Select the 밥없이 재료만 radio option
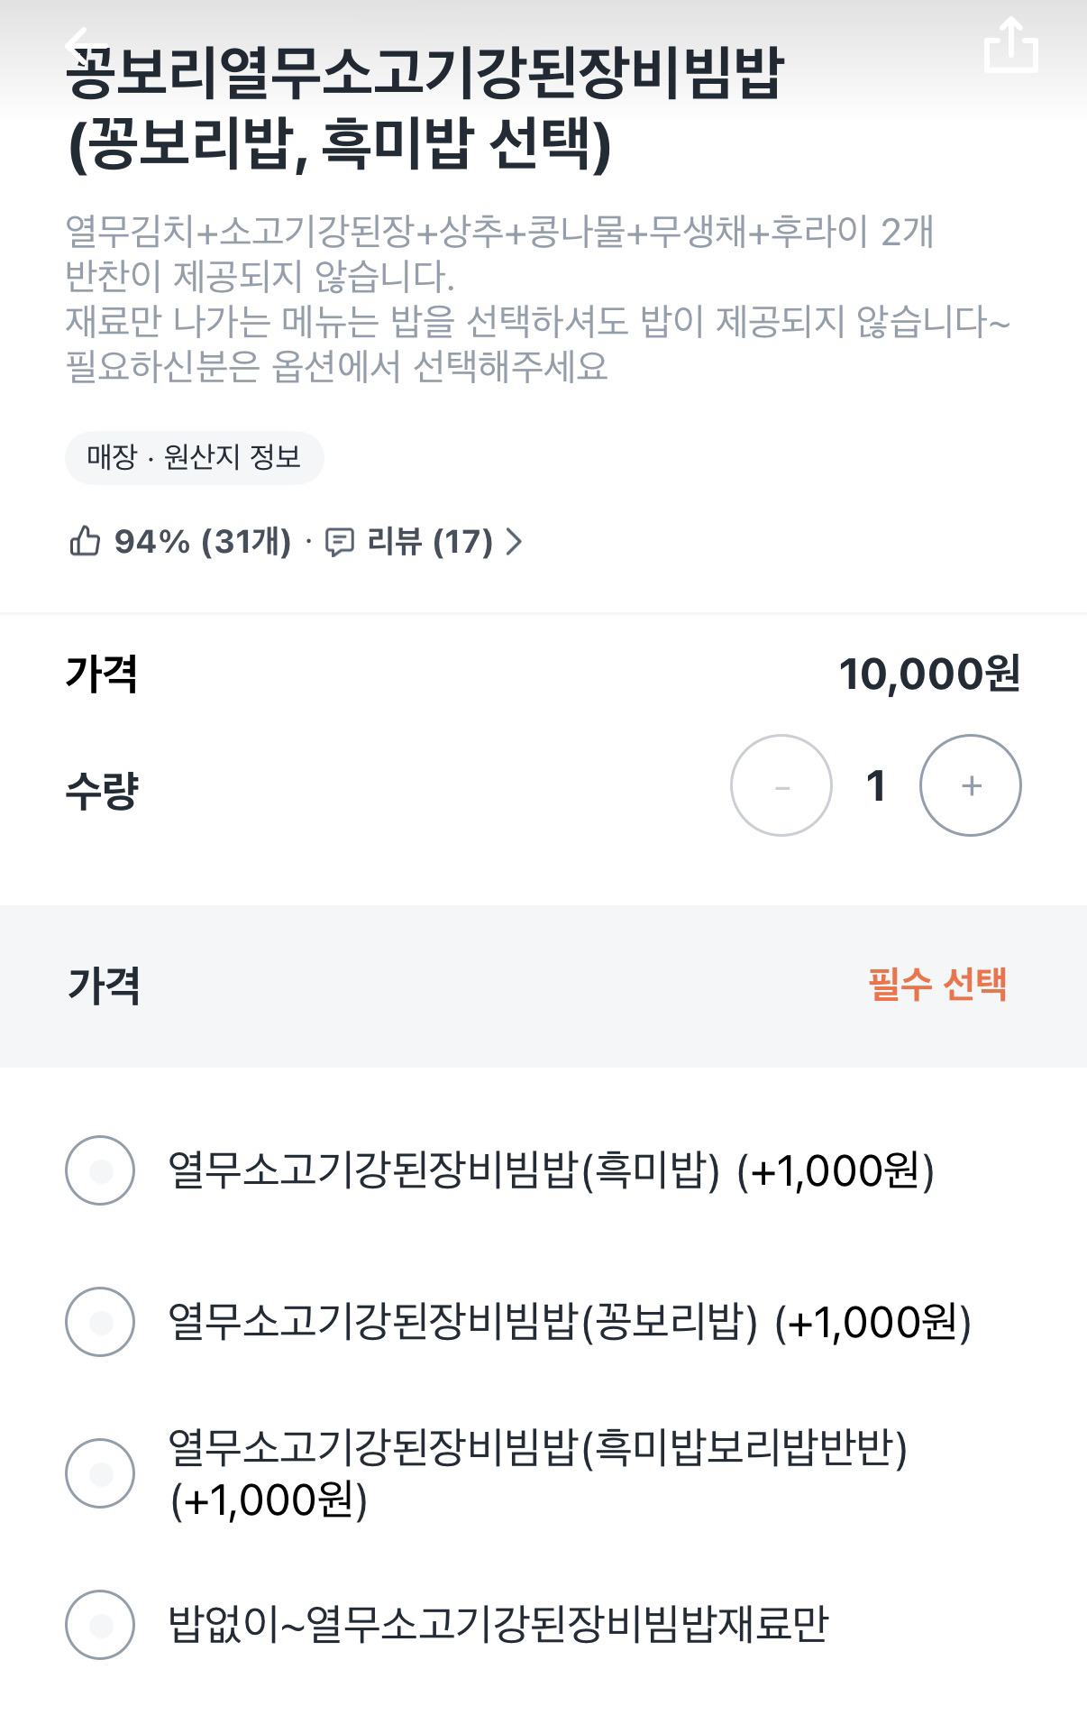 100,1625
